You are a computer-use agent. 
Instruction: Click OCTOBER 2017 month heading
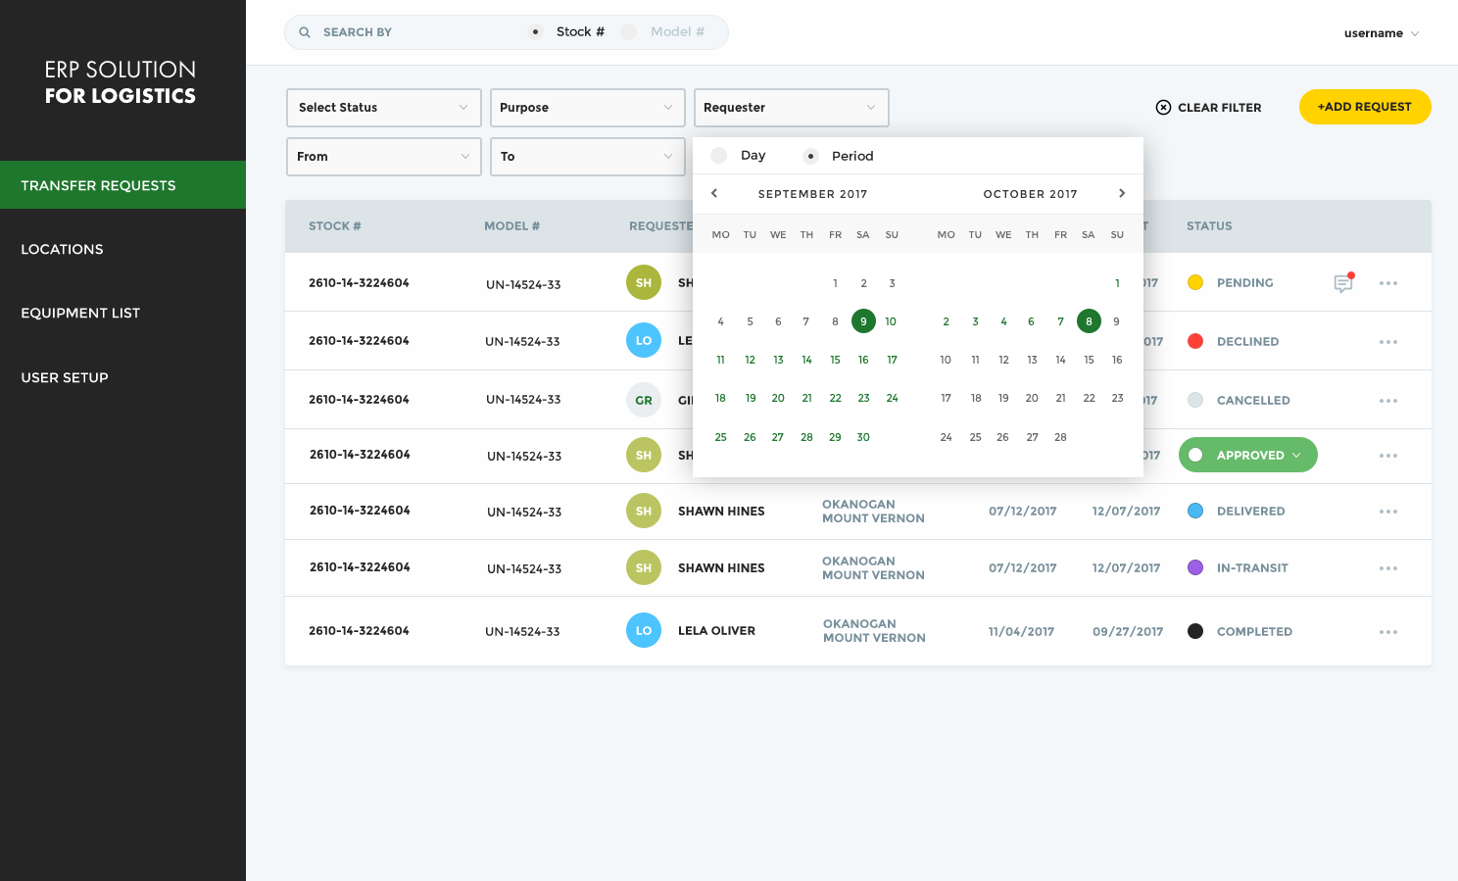1031,194
